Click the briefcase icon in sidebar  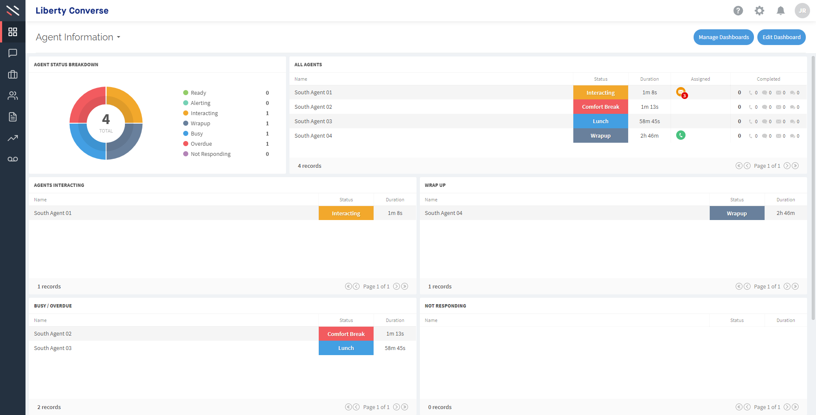[13, 74]
